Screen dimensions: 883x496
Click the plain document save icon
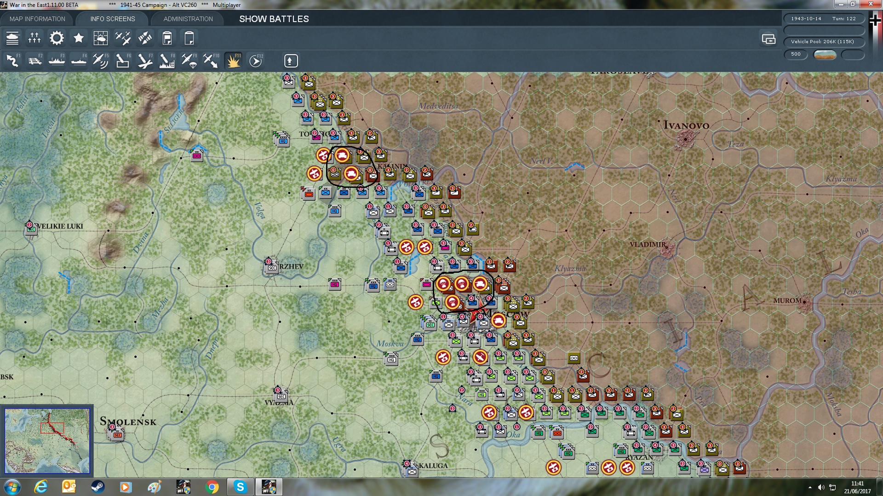point(189,38)
